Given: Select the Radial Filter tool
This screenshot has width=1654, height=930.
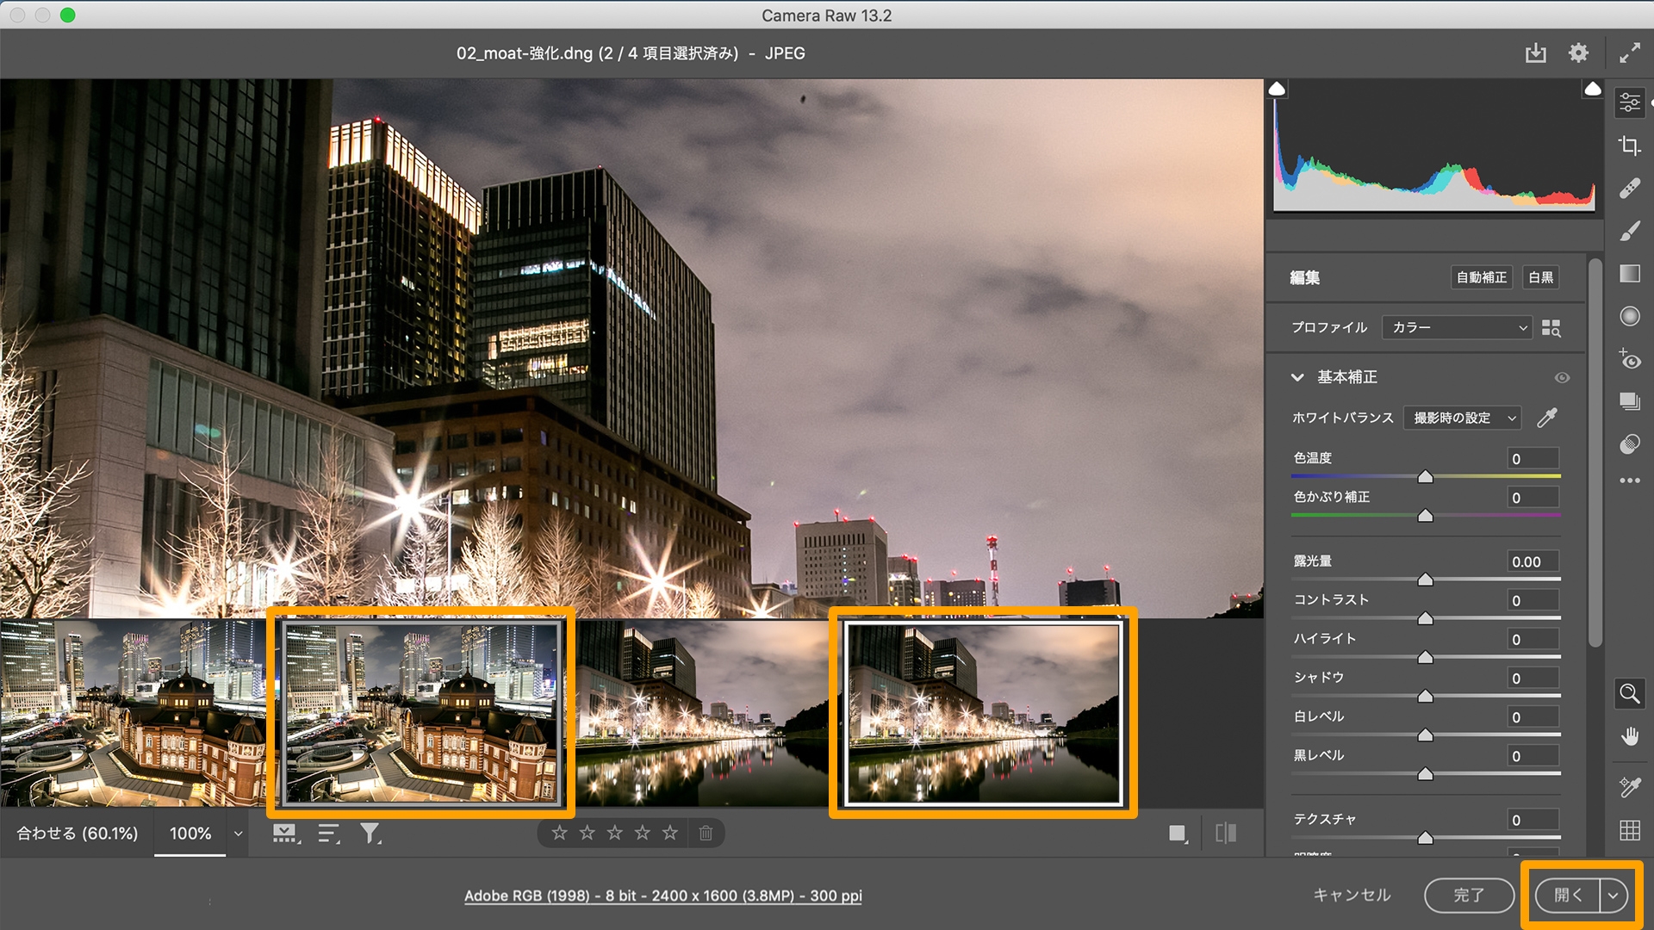Looking at the screenshot, I should [x=1629, y=316].
